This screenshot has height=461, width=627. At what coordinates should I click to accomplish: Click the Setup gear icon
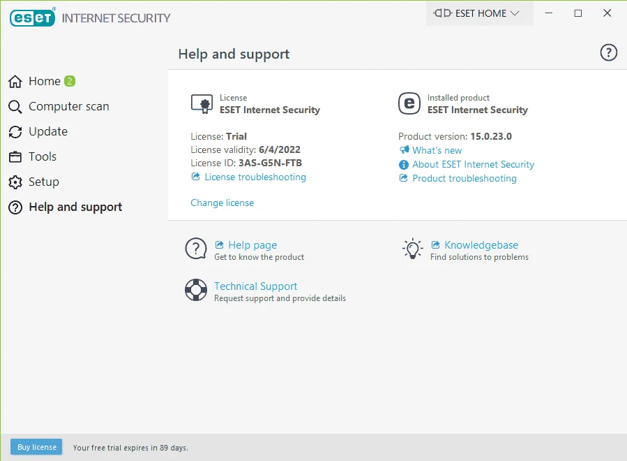(15, 182)
